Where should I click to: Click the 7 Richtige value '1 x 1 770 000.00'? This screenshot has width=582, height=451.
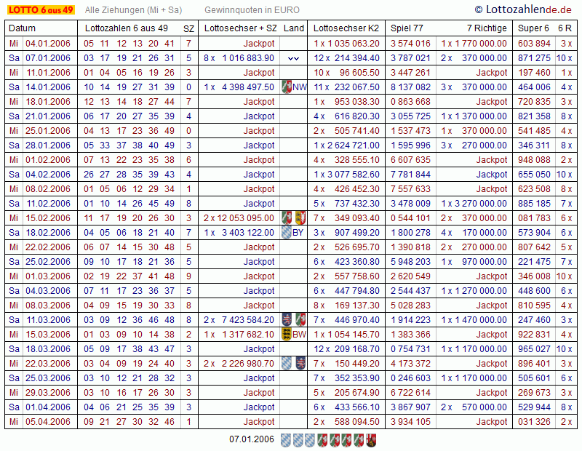(x=474, y=44)
